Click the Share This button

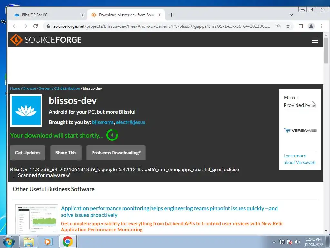point(66,153)
